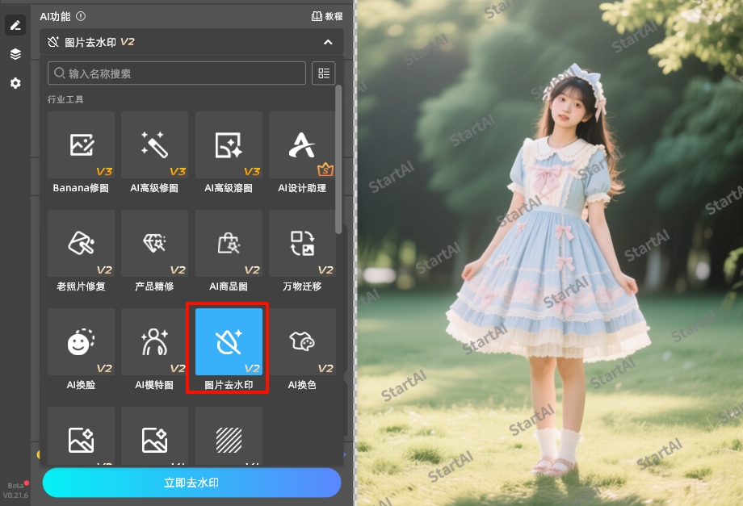This screenshot has width=743, height=506.
Task: Select the AI换色 color change tool
Action: click(302, 341)
